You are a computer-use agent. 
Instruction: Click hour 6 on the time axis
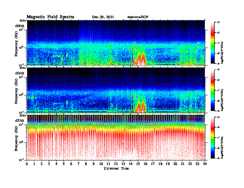[x=71, y=164]
